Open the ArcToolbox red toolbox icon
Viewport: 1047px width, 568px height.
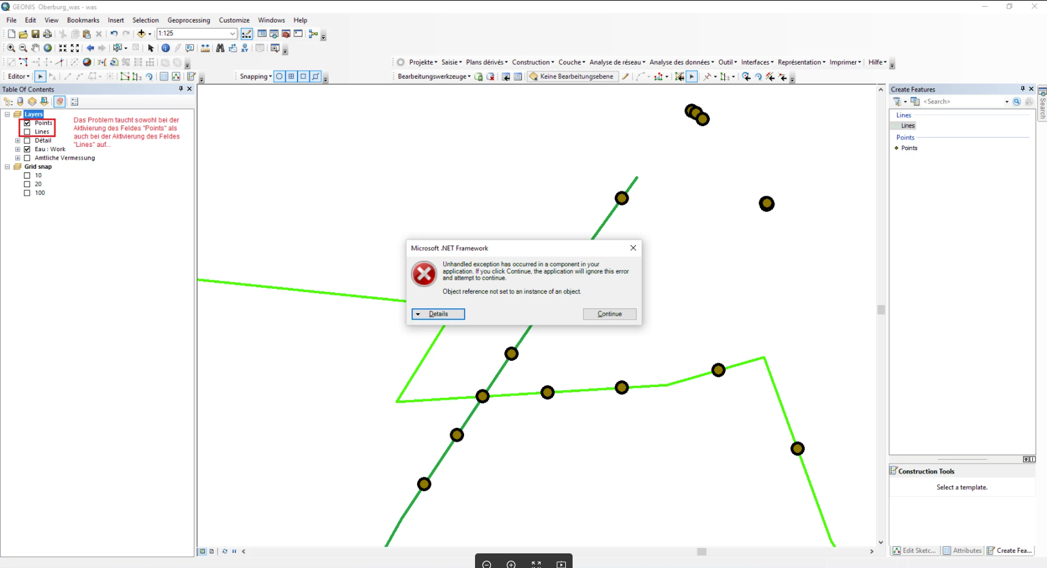coord(286,34)
